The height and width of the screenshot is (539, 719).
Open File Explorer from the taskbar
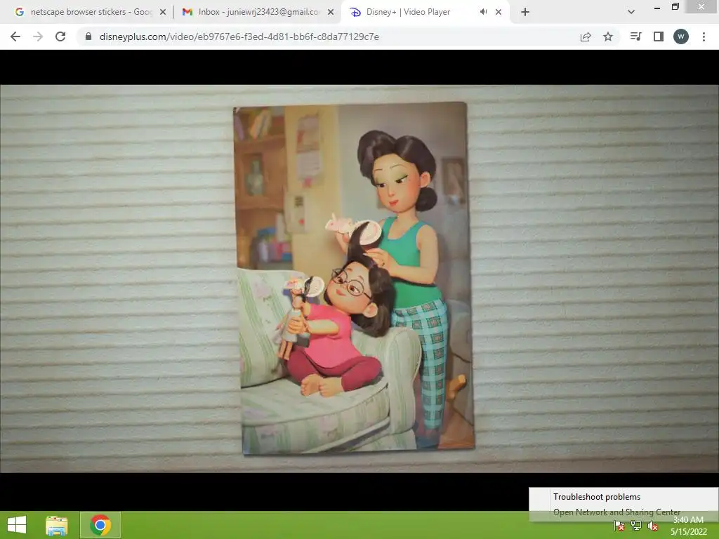pyautogui.click(x=56, y=525)
